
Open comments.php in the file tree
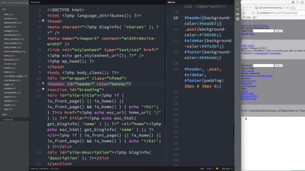point(12,35)
